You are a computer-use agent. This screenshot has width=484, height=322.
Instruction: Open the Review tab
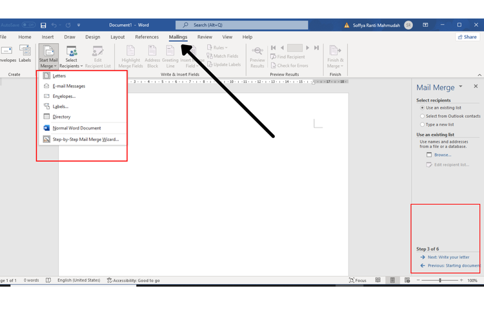coord(205,37)
